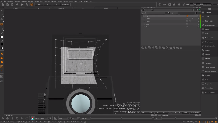This screenshot has height=123, width=218.
Task: Click the Layers search text field
Action: point(173,10)
